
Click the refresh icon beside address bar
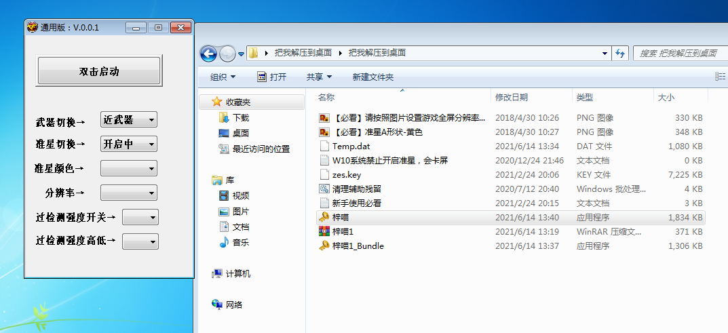[x=619, y=53]
